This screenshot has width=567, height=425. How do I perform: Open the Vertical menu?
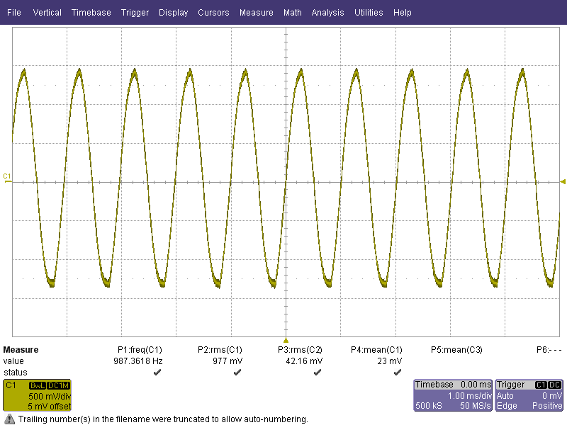[x=47, y=13]
